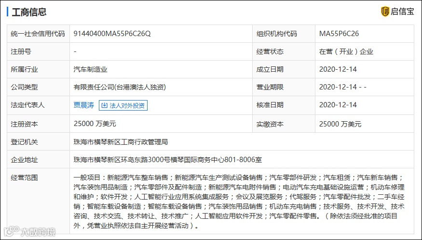Screen dimensions: 422x240
Task: Click the 经营状态 label
Action: click(270, 51)
